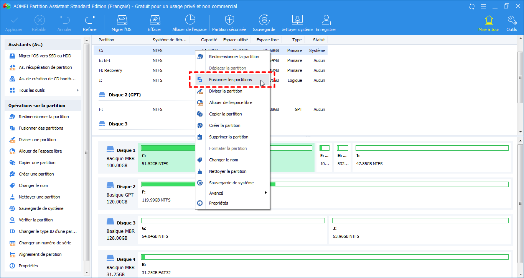Image resolution: width=524 pixels, height=278 pixels.
Task: Open Allouer de l'espace from the toolbar
Action: [x=189, y=24]
